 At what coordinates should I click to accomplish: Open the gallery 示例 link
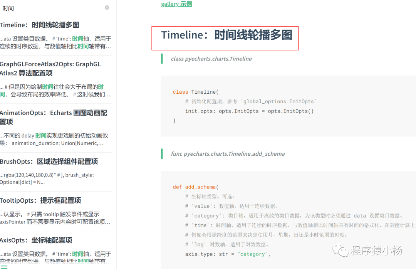[176, 4]
